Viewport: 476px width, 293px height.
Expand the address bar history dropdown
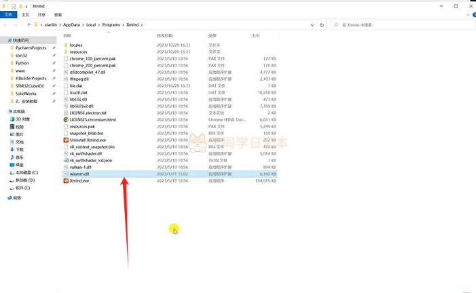pyautogui.click(x=312, y=24)
